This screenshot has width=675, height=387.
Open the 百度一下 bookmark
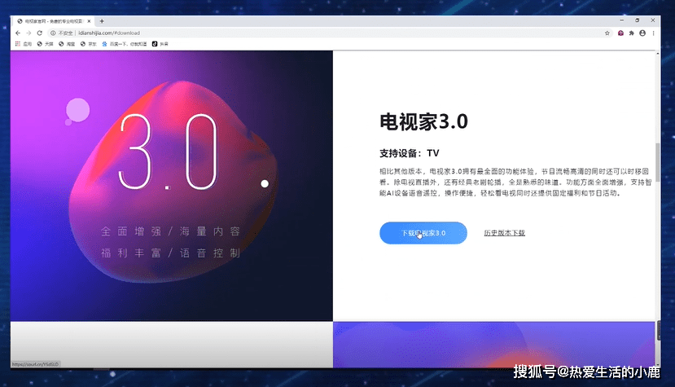(125, 44)
